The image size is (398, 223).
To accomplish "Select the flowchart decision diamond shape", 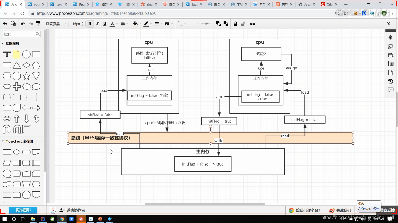I will click(17, 152).
